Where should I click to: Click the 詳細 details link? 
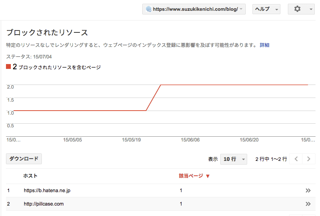click(x=264, y=45)
